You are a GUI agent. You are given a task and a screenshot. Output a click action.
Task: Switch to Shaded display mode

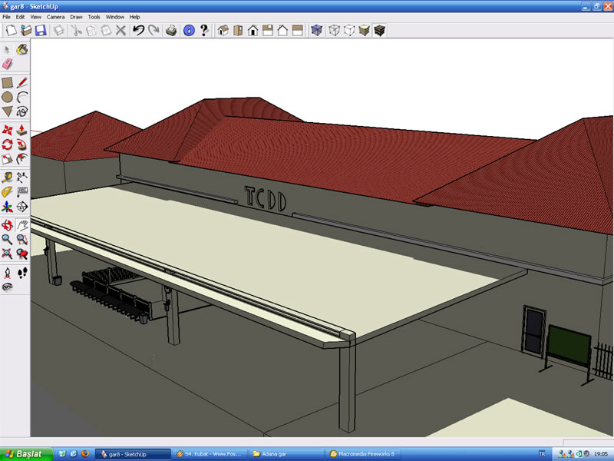(364, 30)
